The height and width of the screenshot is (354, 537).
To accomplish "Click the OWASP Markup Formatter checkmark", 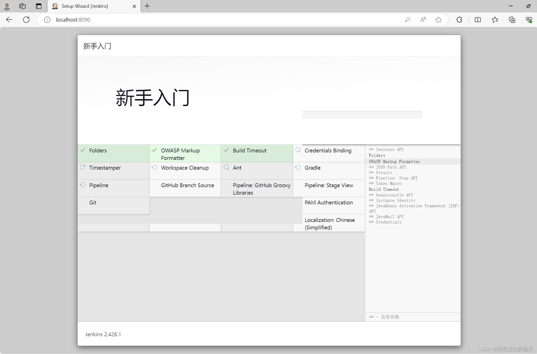I will click(x=154, y=150).
